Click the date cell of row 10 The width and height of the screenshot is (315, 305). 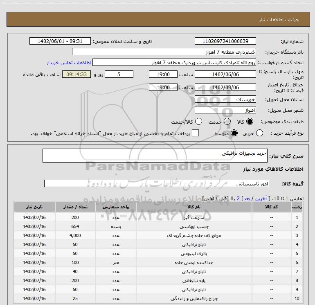[x=34, y=298]
